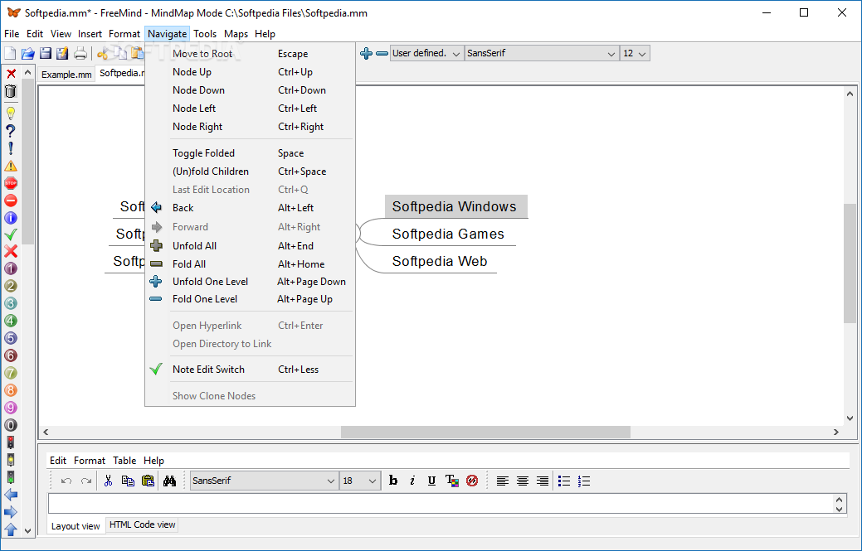Align note text left

[502, 481]
